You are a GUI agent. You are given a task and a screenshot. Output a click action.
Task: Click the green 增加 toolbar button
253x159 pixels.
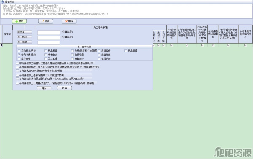pyautogui.click(x=19, y=21)
